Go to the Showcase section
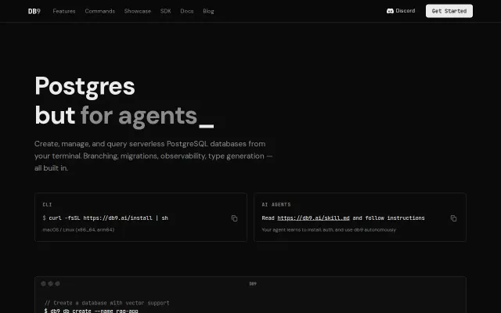The width and height of the screenshot is (501, 313). pos(138,11)
